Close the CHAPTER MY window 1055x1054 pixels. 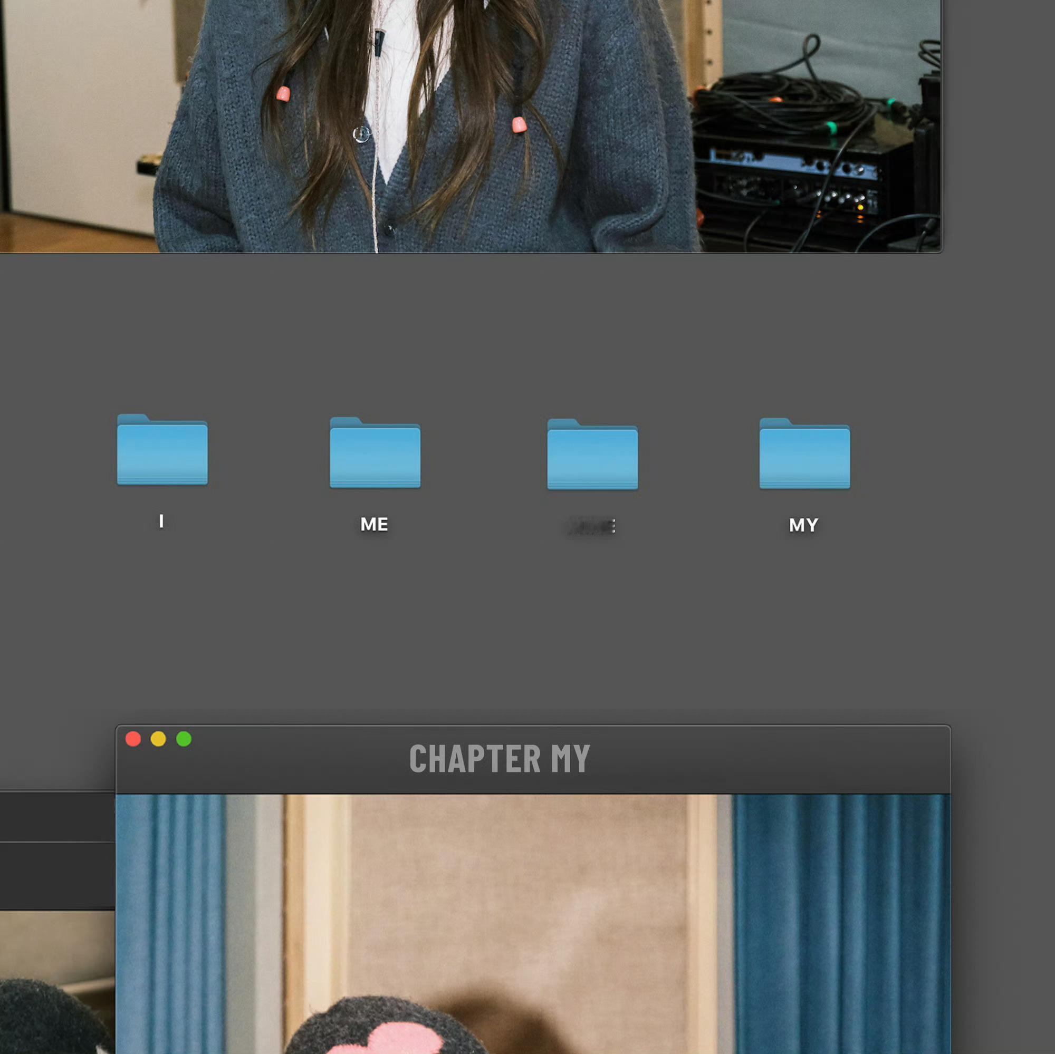pyautogui.click(x=133, y=739)
